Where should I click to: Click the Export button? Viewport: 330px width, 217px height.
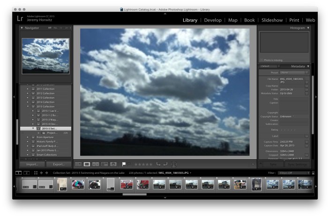pyautogui.click(x=59, y=164)
